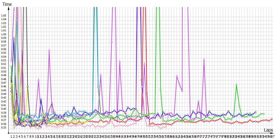This screenshot has width=280, height=140.
Task: Click the small purple peak near lap 70
Action: 199,102
